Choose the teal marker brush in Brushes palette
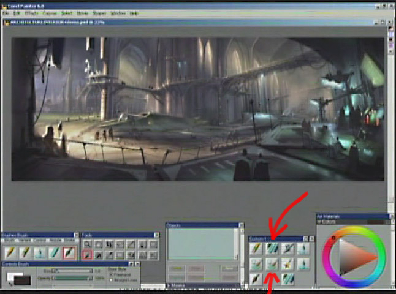The width and height of the screenshot is (396, 294). tap(55, 252)
